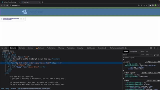Open the #home href link in DOM
This screenshot has width=160, height=90.
click(x=19, y=67)
